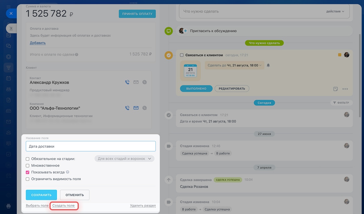The height and width of the screenshot is (214, 364).
Task: Click the orange check icon for the planned activity
Action: [x=169, y=55]
